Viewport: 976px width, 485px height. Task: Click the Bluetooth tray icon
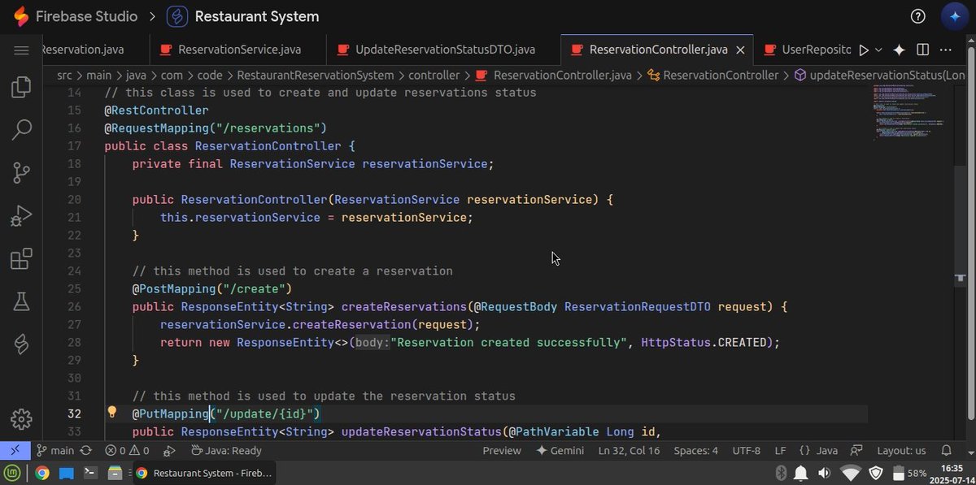pyautogui.click(x=781, y=473)
